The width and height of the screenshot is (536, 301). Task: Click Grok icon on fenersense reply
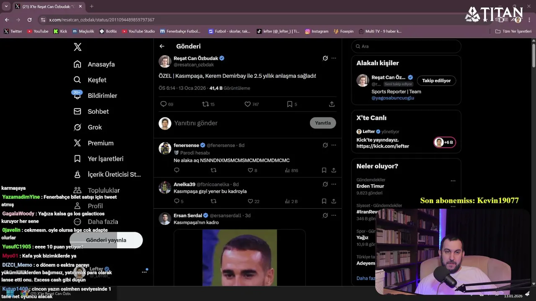(325, 145)
